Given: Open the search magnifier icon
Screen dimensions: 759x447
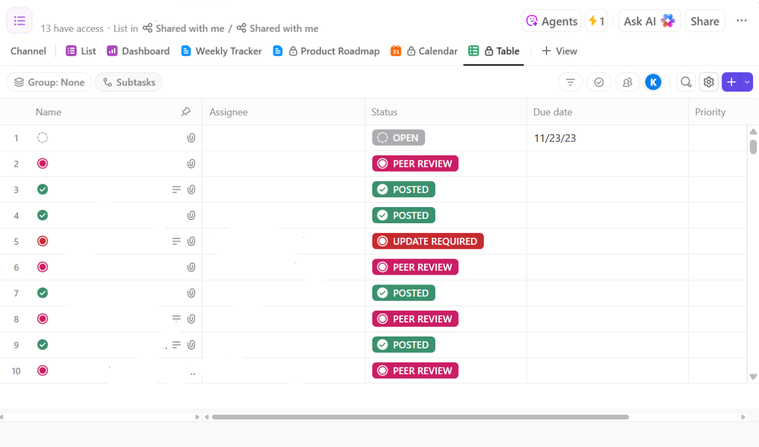Looking at the screenshot, I should pos(686,82).
